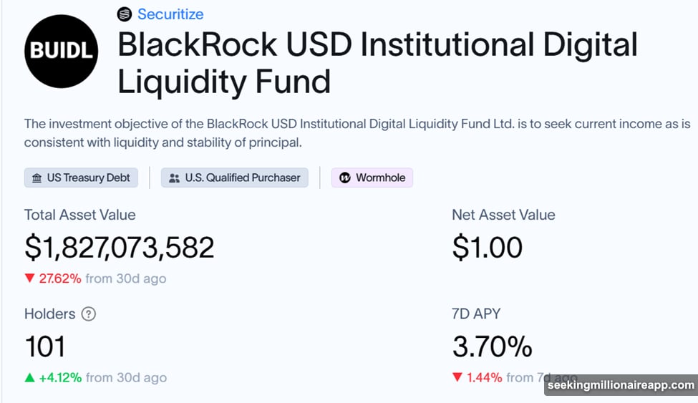Click the BlackRock USD Institutional Digital Liquidity Fund title
This screenshot has height=403, width=698.
point(377,64)
